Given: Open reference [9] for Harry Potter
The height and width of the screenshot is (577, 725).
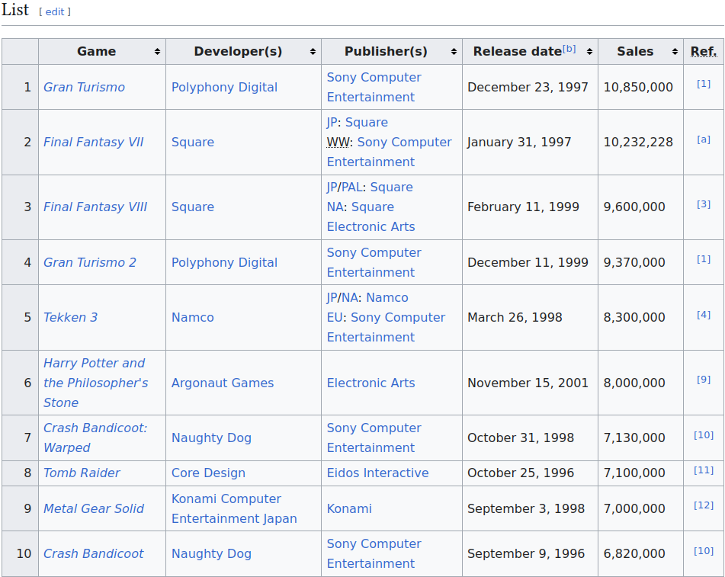Looking at the screenshot, I should (703, 379).
